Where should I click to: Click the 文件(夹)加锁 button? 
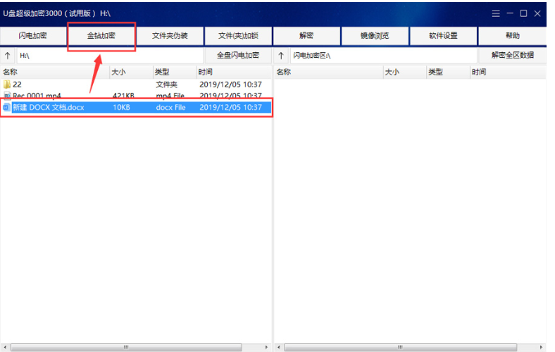(x=238, y=36)
